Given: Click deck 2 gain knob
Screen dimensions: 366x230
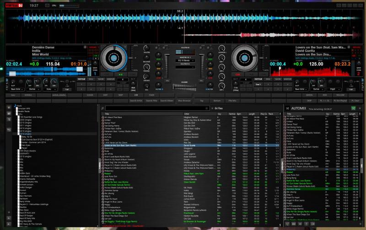Looking at the screenshot, I should (x=359, y=63).
